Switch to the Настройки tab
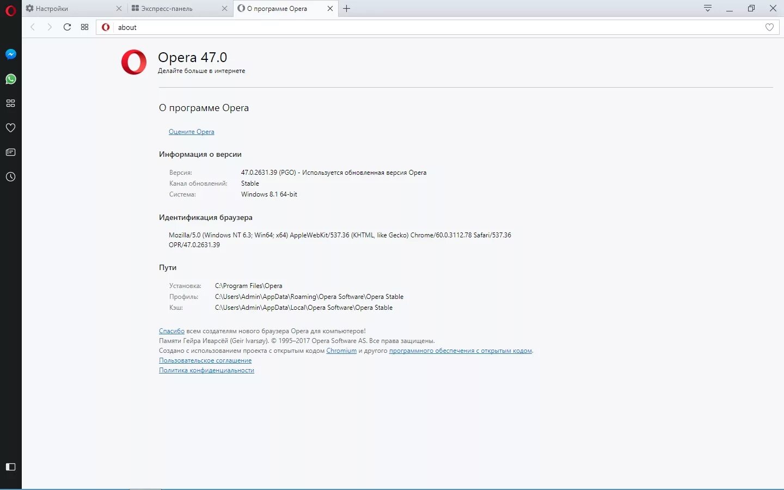Screen dimensions: 784x490 click(x=74, y=8)
